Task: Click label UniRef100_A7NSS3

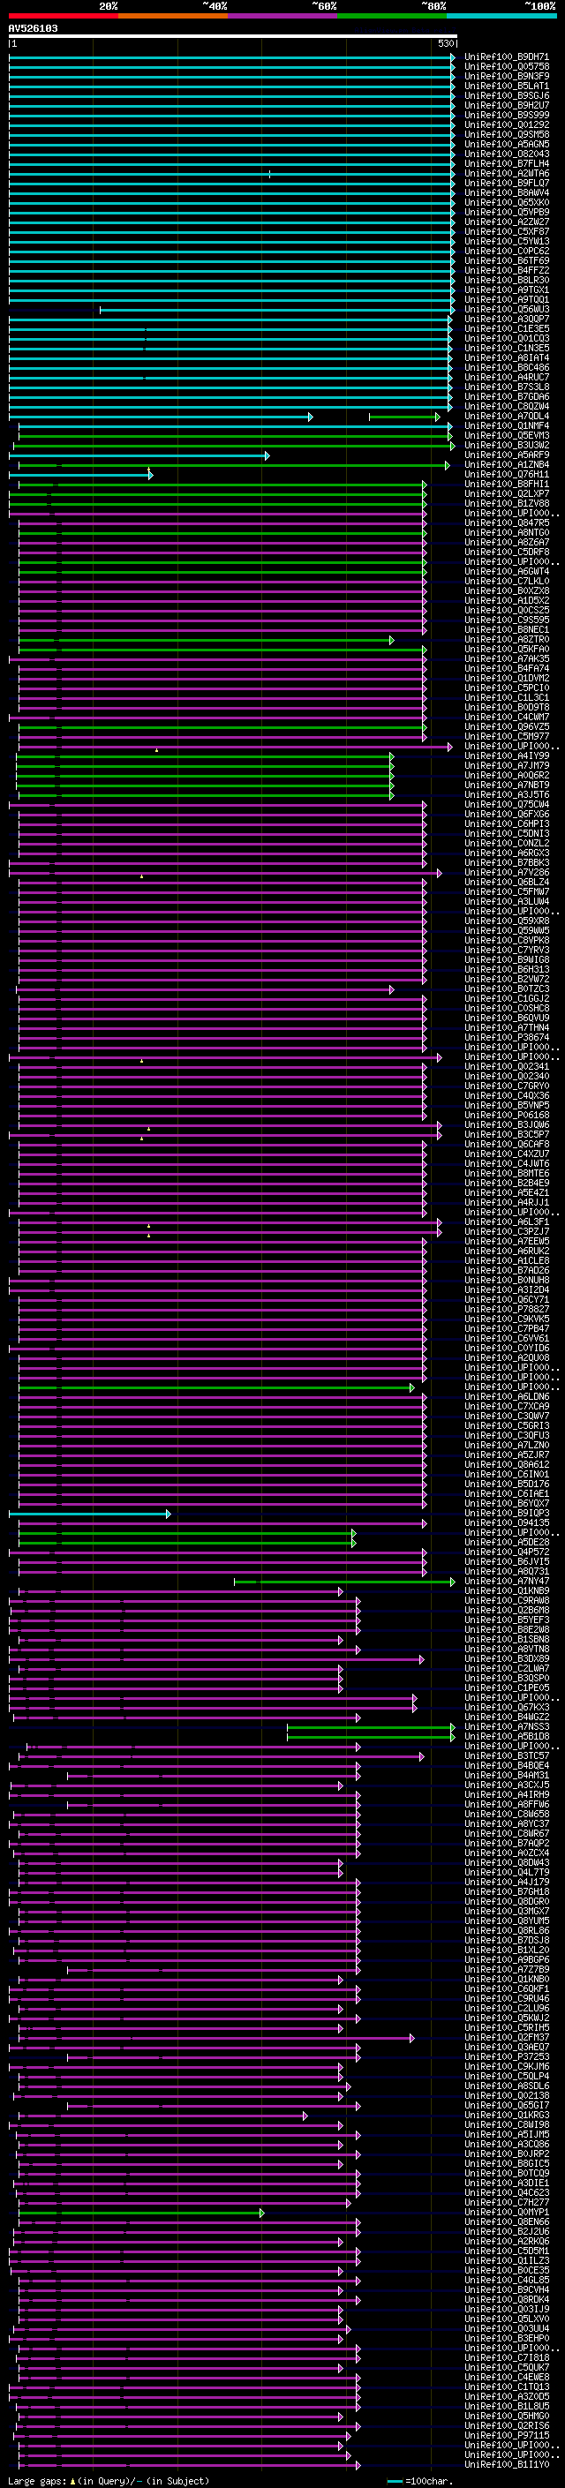Action: click(507, 1727)
